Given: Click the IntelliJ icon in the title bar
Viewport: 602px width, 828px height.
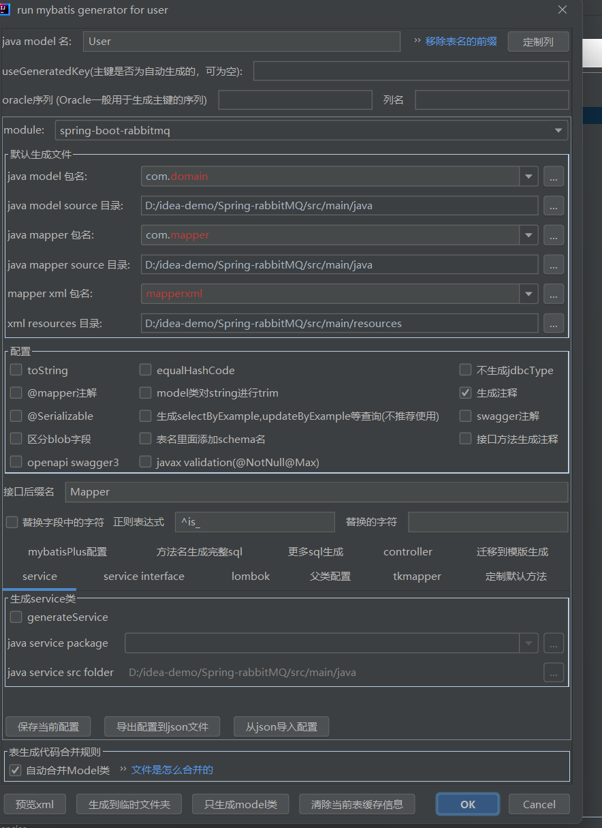Looking at the screenshot, I should coord(7,10).
